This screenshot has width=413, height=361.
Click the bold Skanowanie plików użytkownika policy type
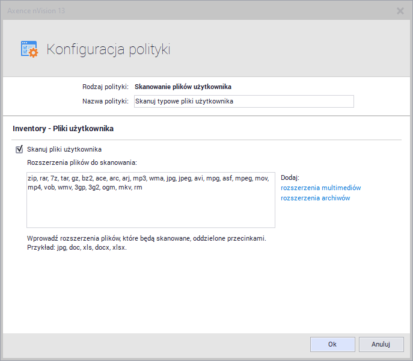pos(183,87)
